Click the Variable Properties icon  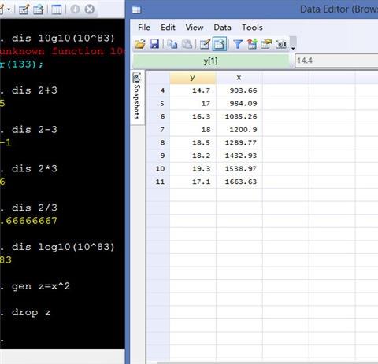pos(266,44)
